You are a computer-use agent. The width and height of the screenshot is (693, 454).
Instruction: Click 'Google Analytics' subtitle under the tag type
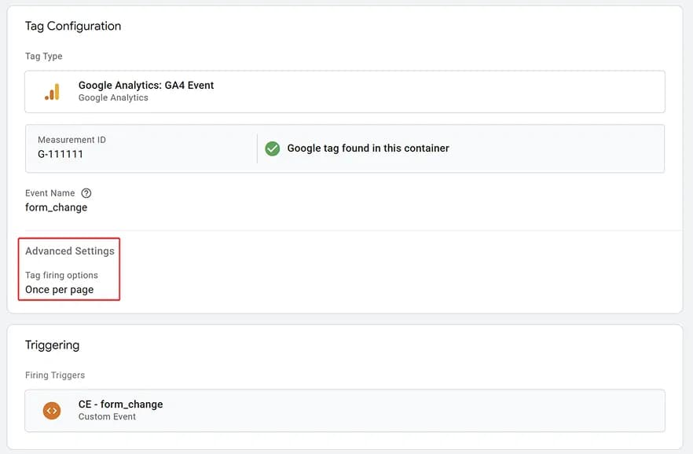(113, 98)
